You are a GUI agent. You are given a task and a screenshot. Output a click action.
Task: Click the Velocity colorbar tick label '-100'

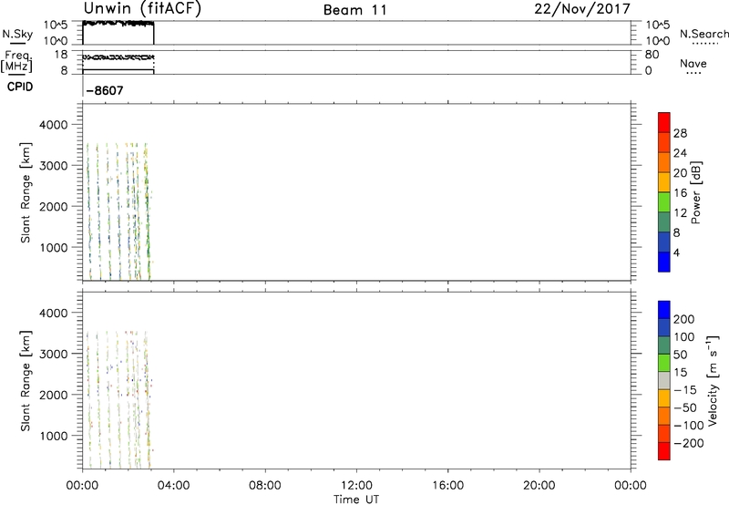(x=689, y=426)
